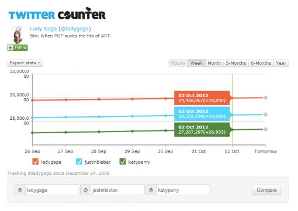Click the @ icon before ladygaga field
Image resolution: width=298 pixels, height=211 pixels.
coord(20,190)
